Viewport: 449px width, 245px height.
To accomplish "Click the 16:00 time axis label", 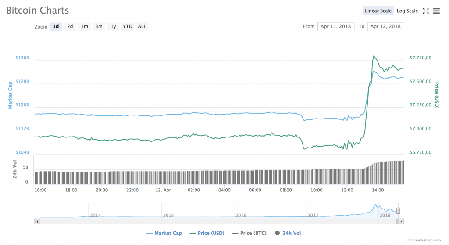I will point(40,190).
